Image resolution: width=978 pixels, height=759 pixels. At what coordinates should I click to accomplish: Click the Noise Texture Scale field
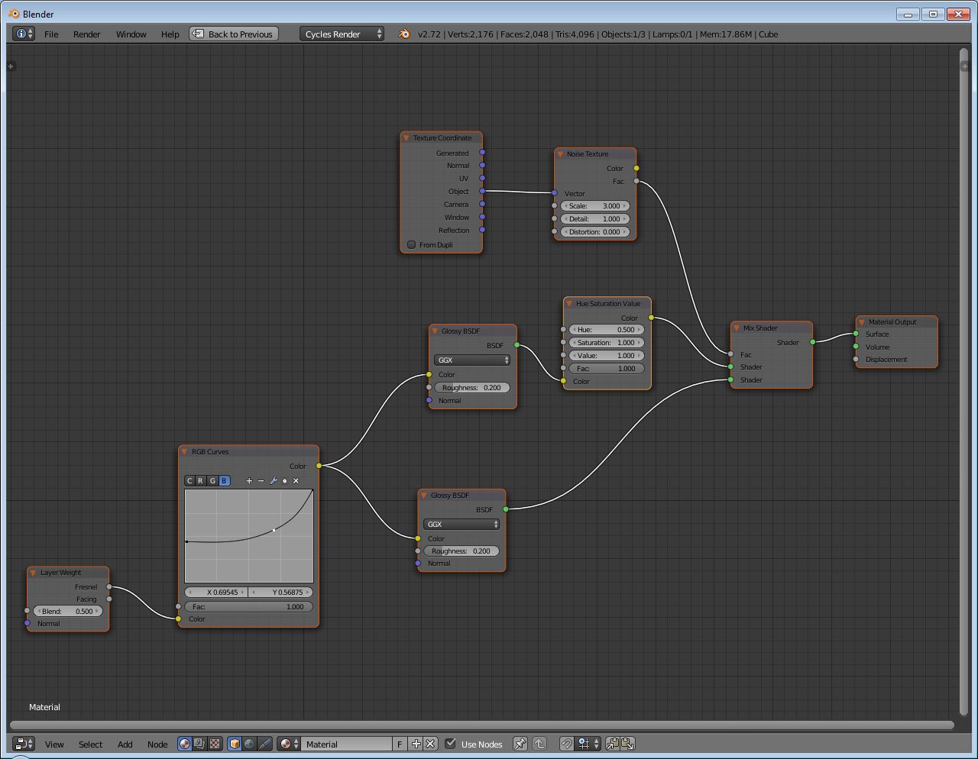[x=595, y=206]
